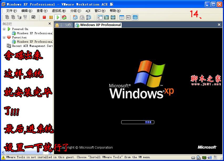
Task: Click the first grayed machines toolbar icon
Action: [x=7, y=17]
